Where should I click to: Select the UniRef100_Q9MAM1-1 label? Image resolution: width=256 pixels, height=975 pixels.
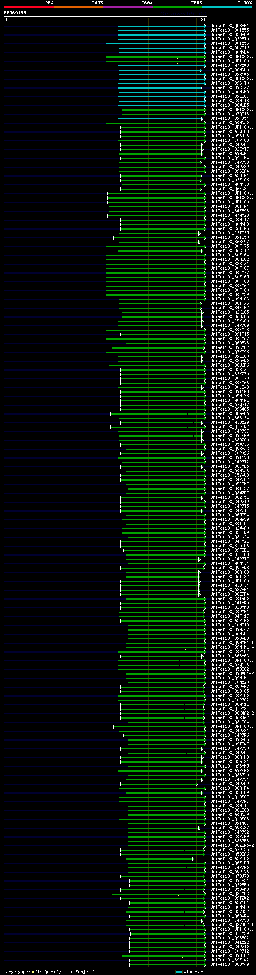[x=232, y=643]
